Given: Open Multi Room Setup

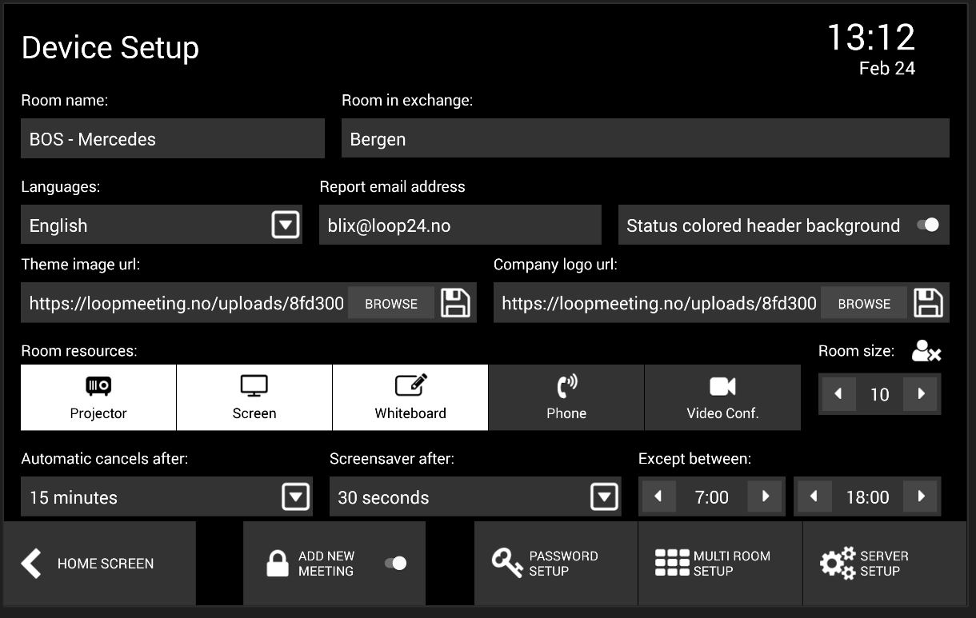Looking at the screenshot, I should pyautogui.click(x=720, y=564).
